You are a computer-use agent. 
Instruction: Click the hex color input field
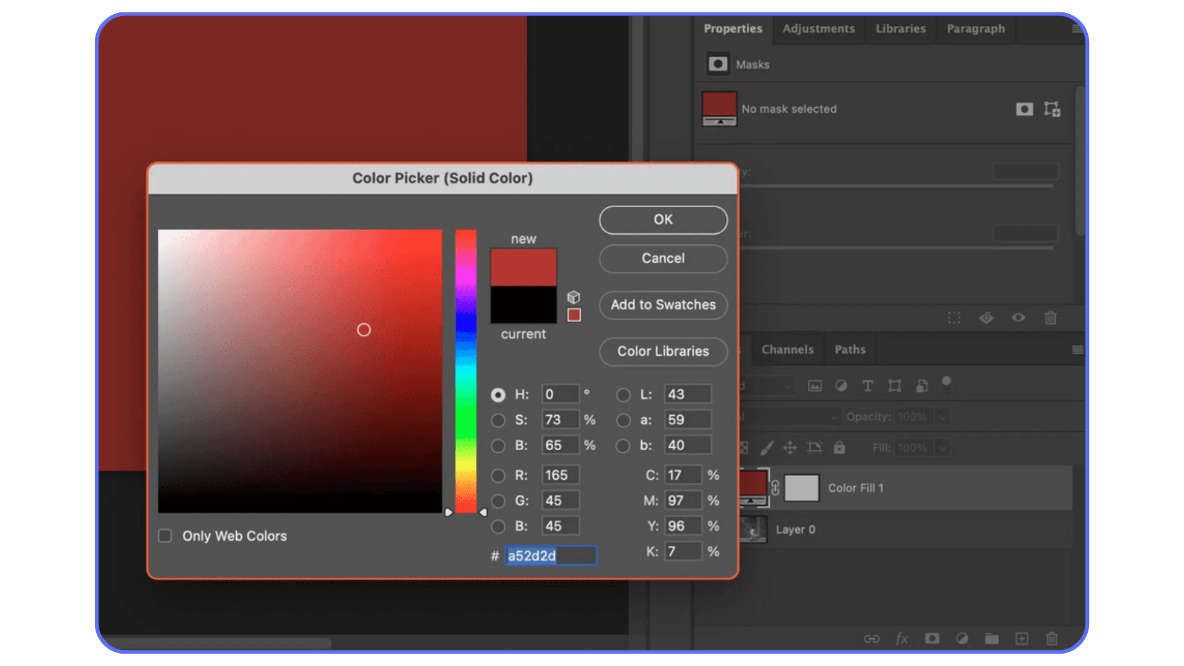tap(550, 556)
